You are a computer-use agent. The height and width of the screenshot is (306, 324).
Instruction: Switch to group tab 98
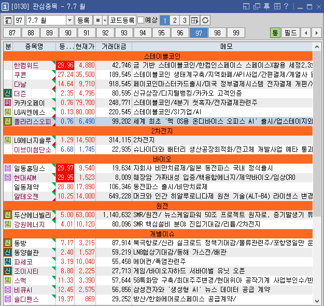pos(217,33)
